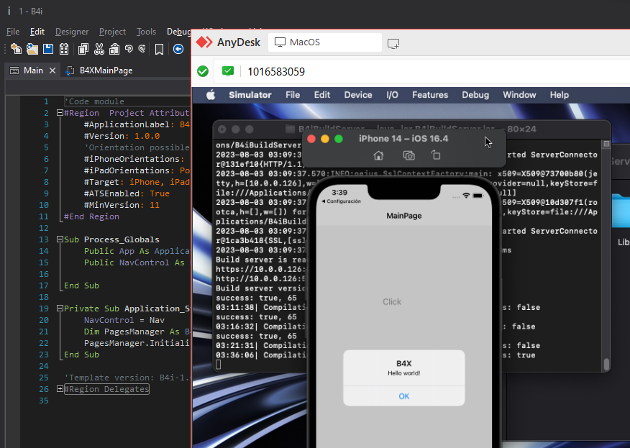Undo the last edit with the Undo icon
Screen dimensions: 630x448
click(x=129, y=49)
